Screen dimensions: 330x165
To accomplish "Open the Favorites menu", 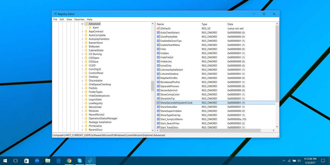I will click(79, 19).
